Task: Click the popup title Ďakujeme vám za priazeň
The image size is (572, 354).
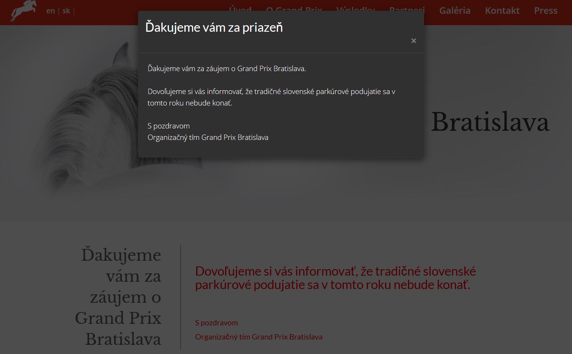Action: 214,28
